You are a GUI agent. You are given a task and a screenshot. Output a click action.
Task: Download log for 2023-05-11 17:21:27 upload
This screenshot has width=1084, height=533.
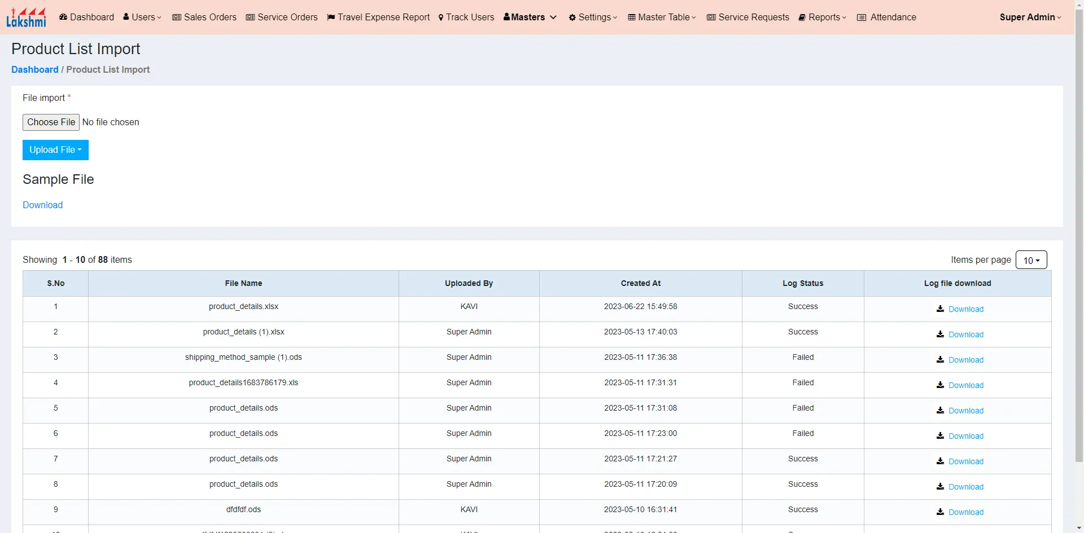pyautogui.click(x=965, y=462)
